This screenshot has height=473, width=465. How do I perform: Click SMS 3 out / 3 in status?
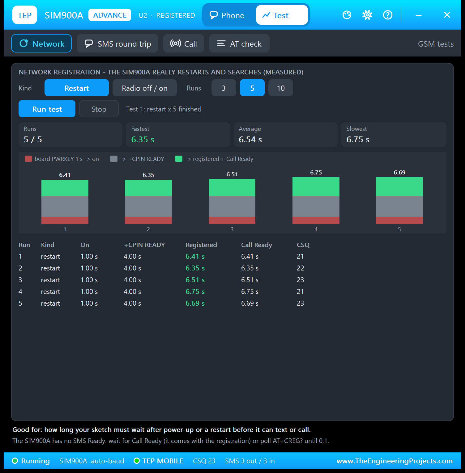[x=250, y=461]
